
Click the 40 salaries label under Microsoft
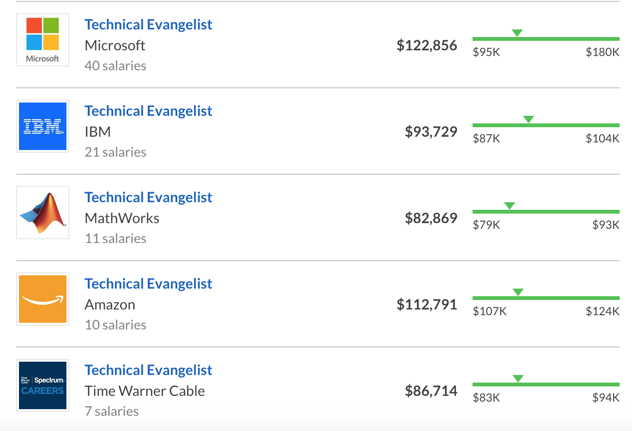(115, 66)
